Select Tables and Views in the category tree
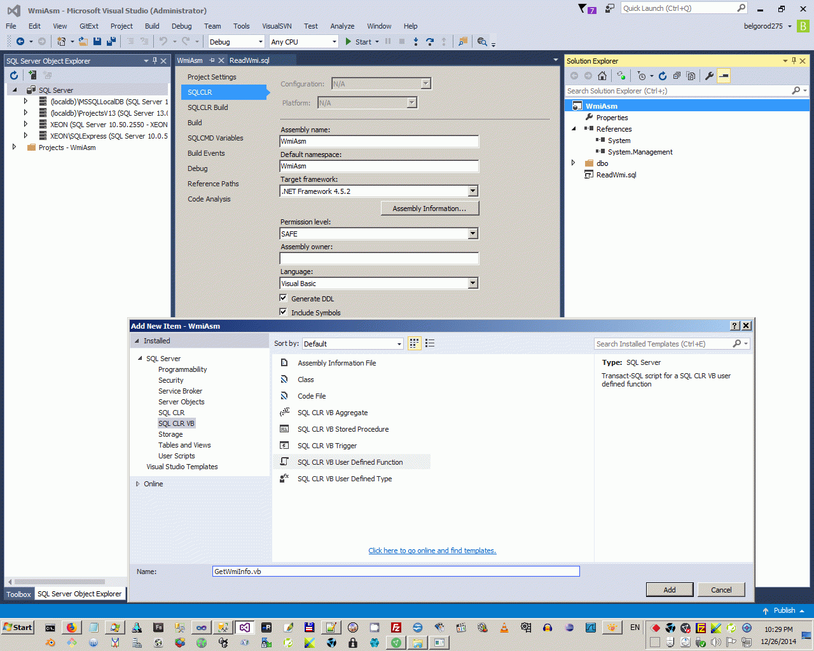This screenshot has height=651, width=814. 184,445
